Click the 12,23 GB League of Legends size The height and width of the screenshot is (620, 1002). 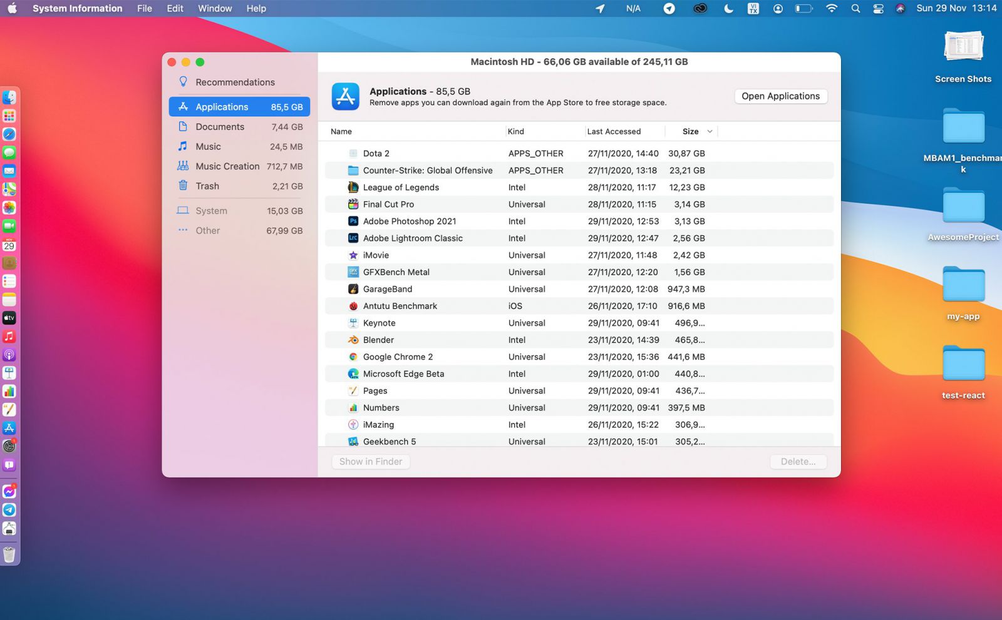click(687, 187)
